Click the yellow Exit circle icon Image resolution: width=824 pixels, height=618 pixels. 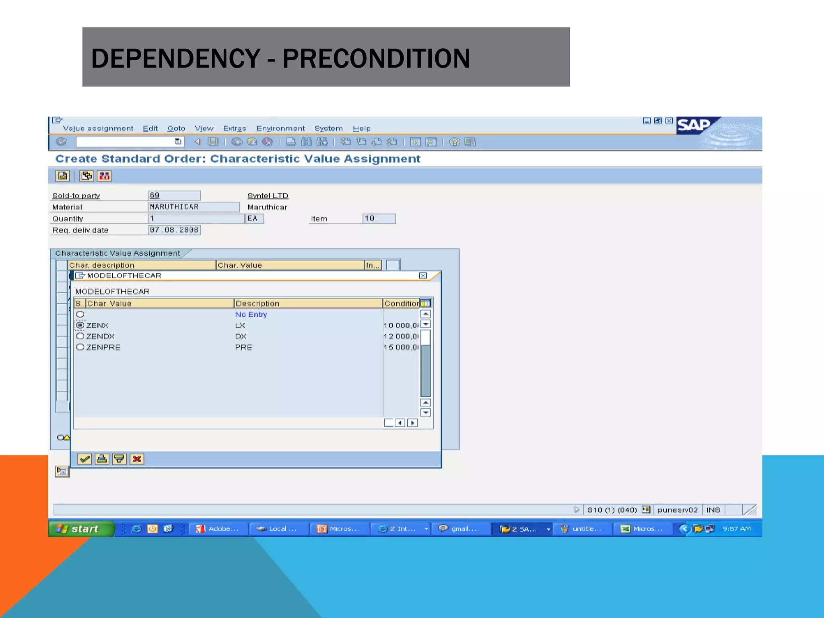coord(252,142)
